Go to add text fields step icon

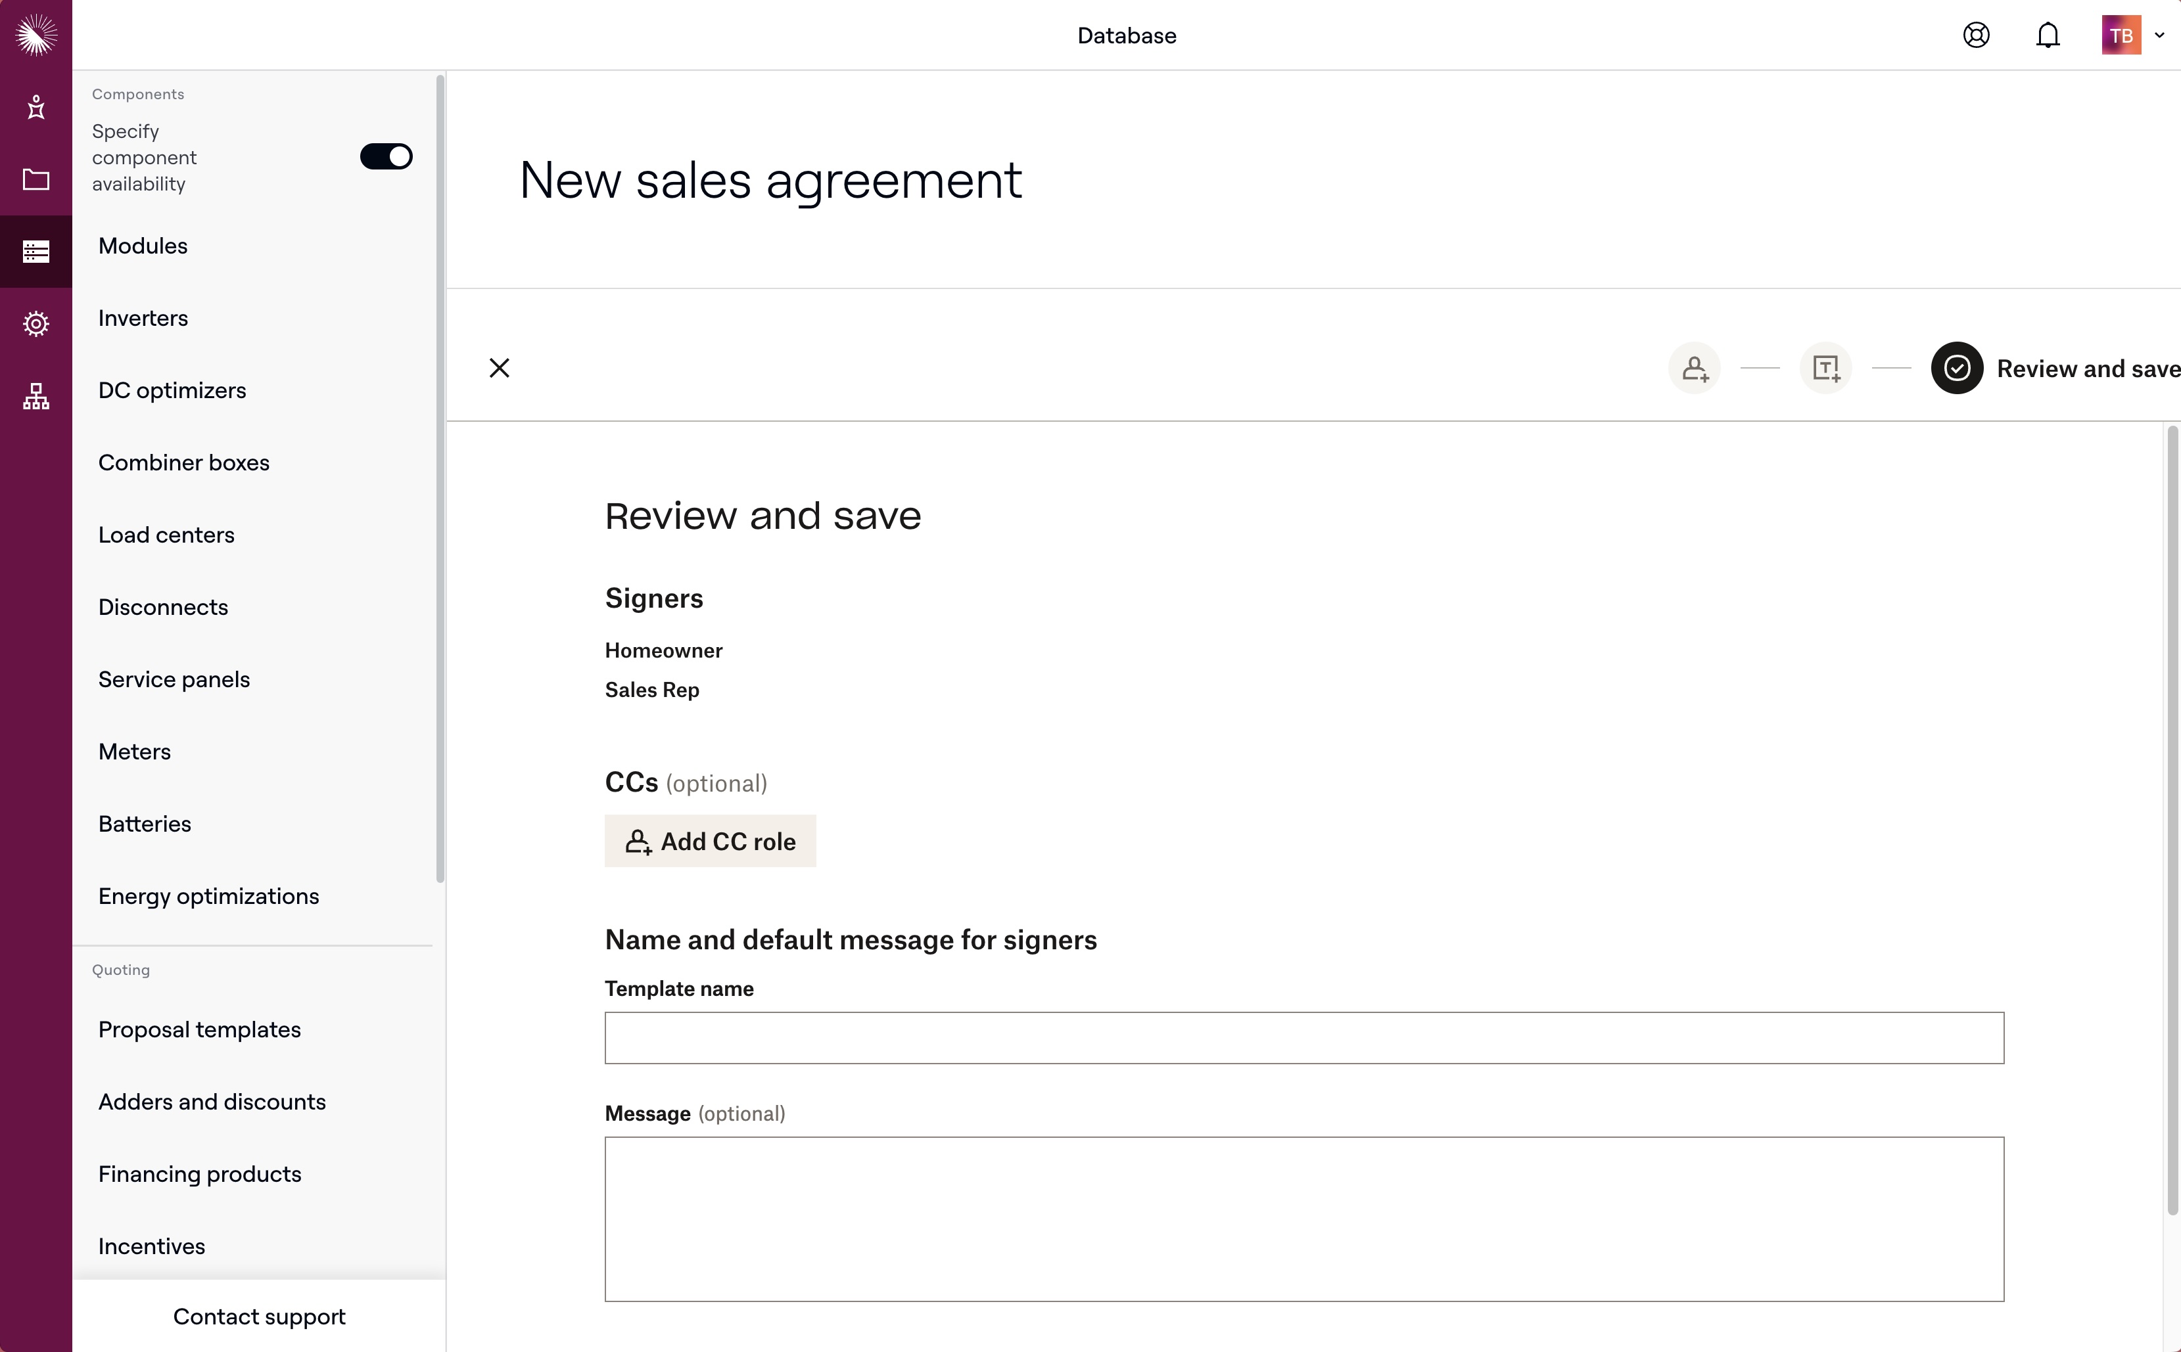click(1825, 369)
